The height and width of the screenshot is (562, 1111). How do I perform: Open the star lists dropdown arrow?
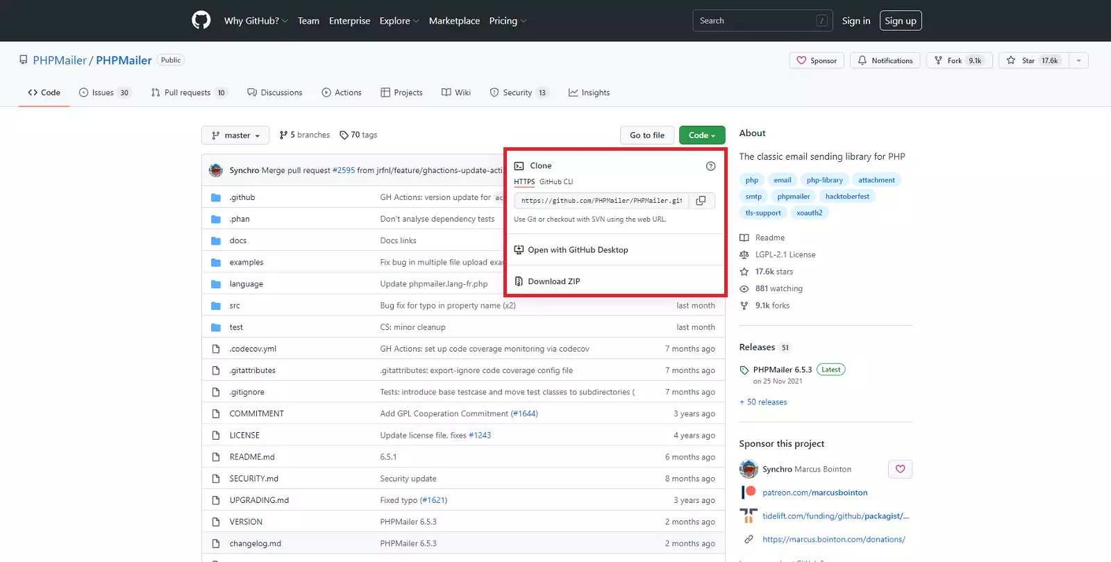pyautogui.click(x=1078, y=60)
